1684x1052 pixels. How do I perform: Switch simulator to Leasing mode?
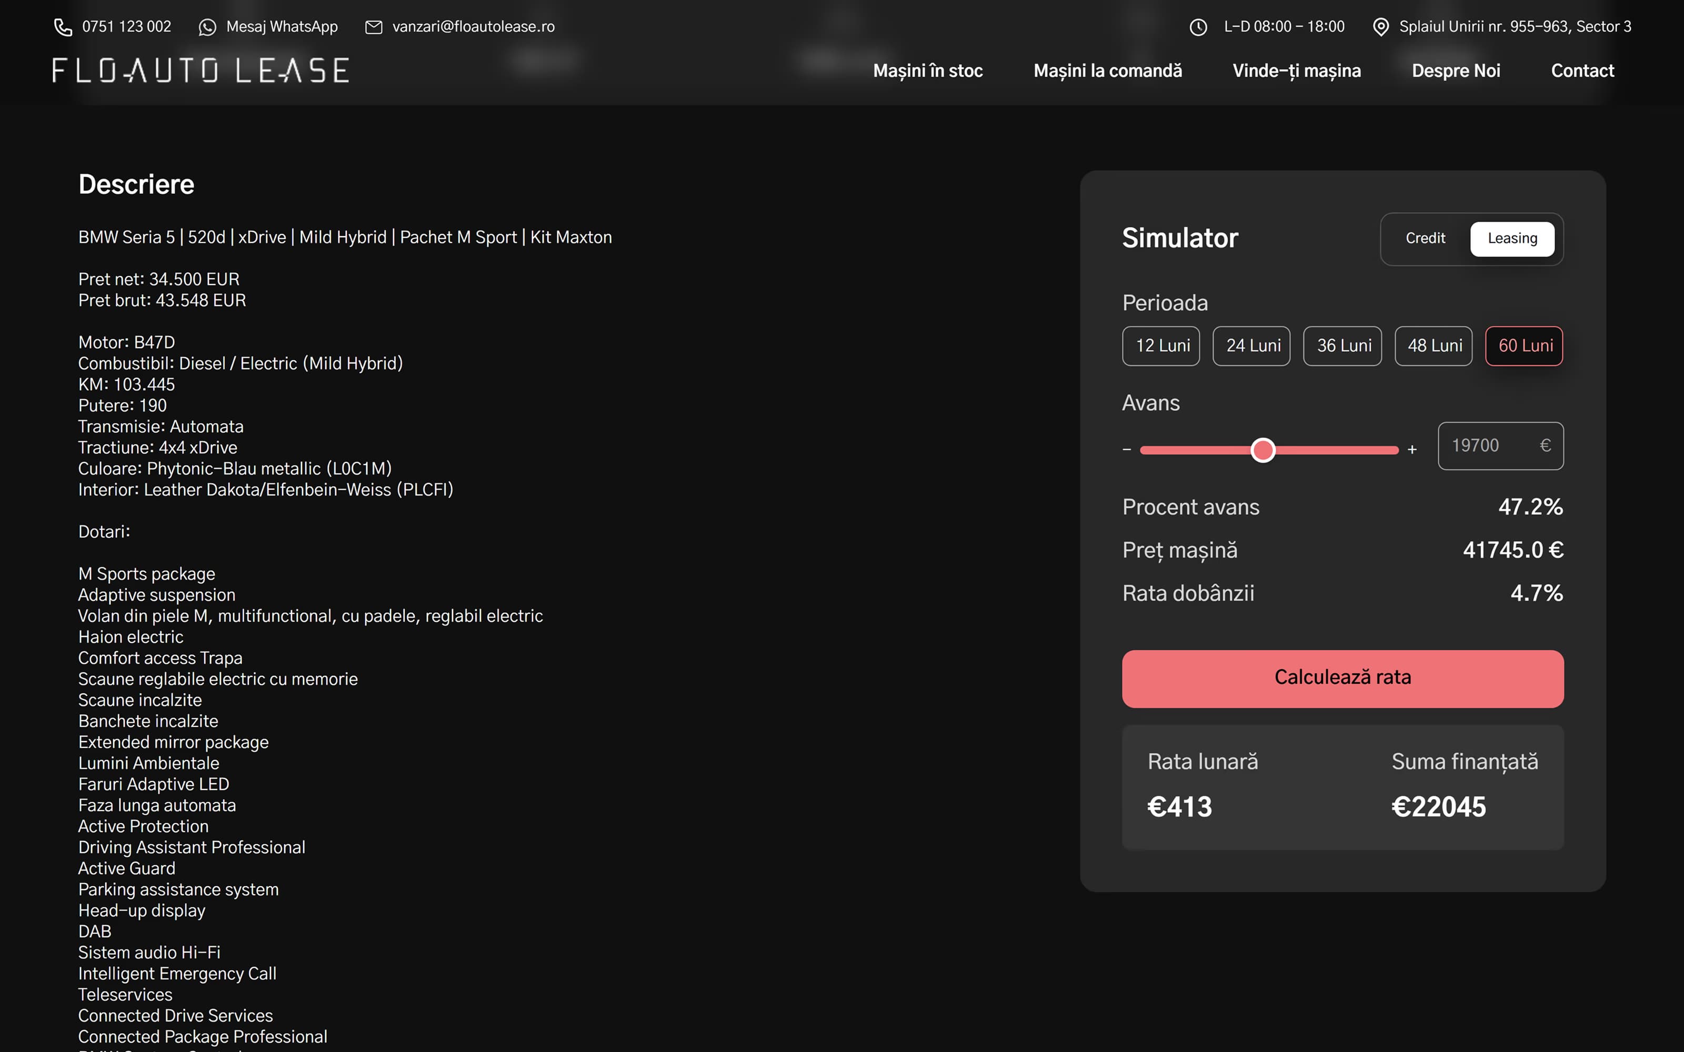tap(1512, 239)
